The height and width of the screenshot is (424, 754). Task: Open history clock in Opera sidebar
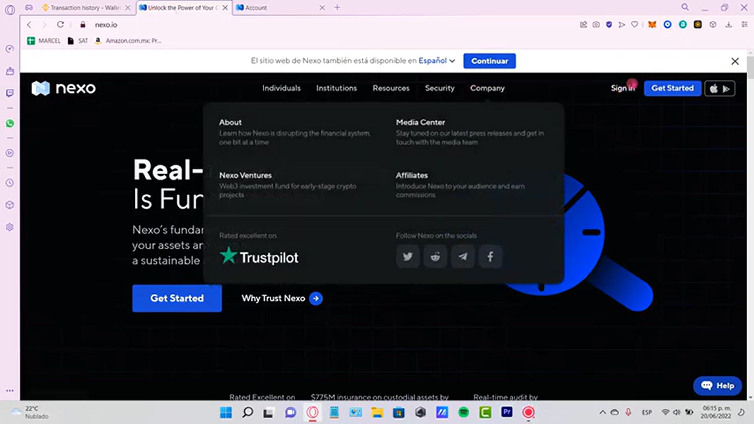[x=10, y=183]
